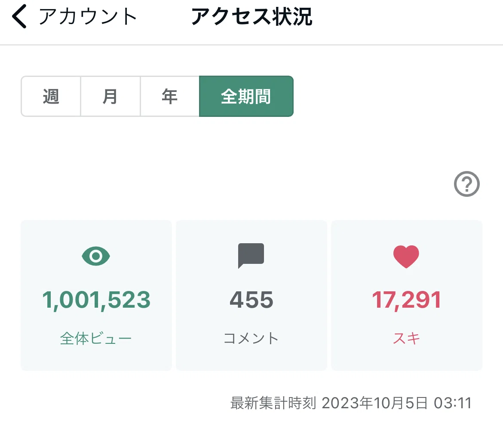Open the total views stat card

tap(96, 295)
